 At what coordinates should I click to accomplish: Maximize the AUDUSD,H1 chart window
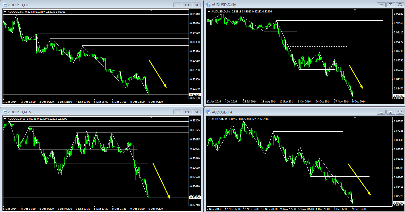[187, 5]
